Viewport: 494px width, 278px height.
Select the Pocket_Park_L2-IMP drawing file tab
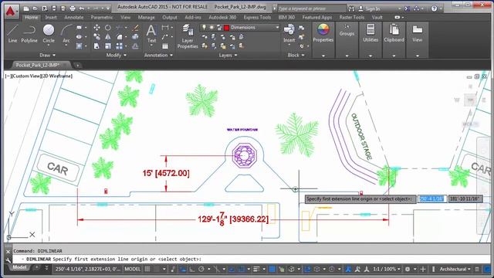[38, 65]
